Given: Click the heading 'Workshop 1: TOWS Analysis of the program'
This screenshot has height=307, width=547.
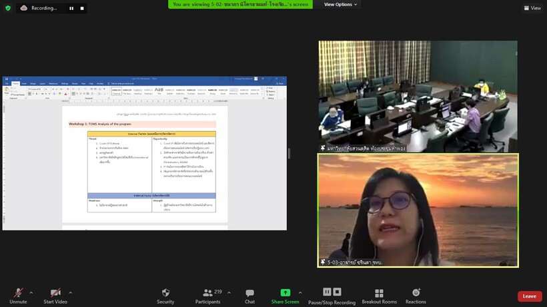Looking at the screenshot, I should [100, 124].
